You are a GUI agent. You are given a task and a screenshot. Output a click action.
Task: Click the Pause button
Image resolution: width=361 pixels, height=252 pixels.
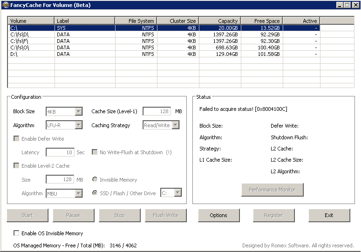(x=74, y=215)
